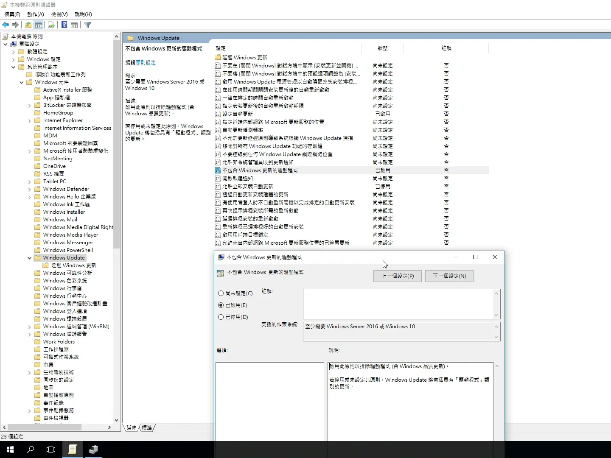Toggle Show/Hide Action Pane toolbar icon
This screenshot has height=458, width=611.
pyautogui.click(x=74, y=25)
